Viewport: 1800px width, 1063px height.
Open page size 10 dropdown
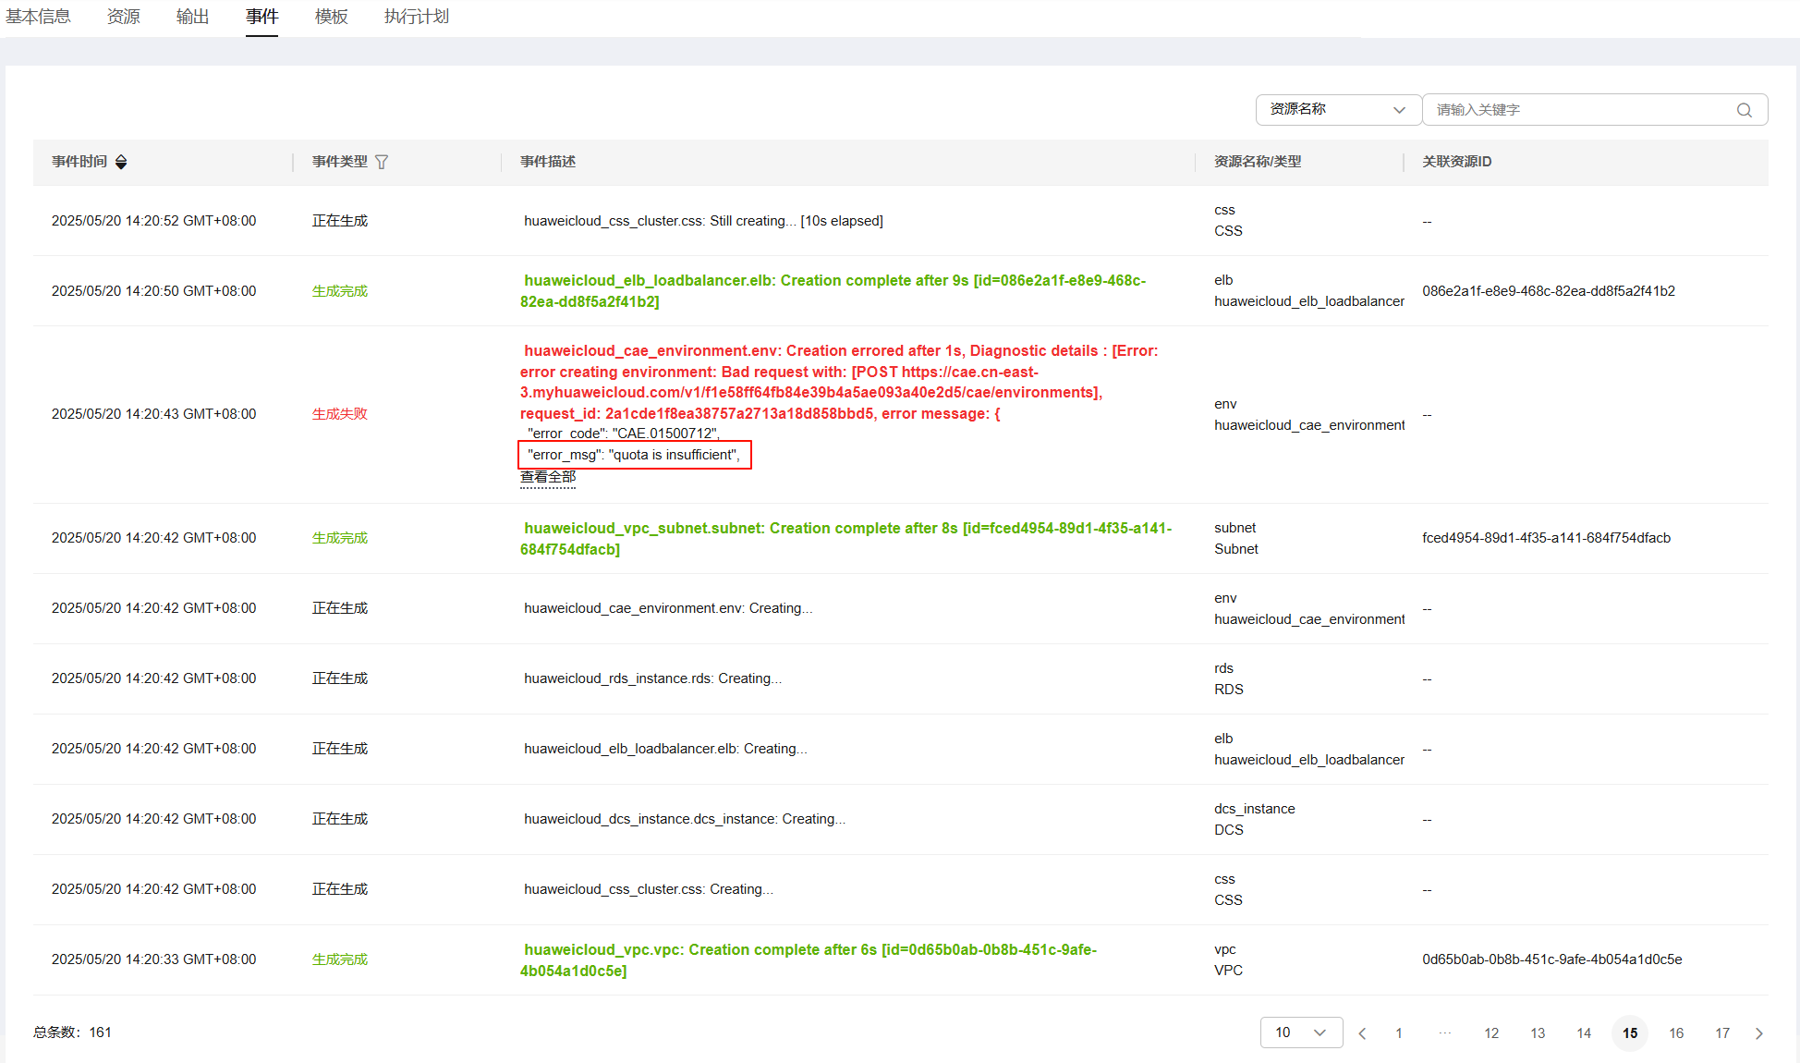point(1300,1032)
